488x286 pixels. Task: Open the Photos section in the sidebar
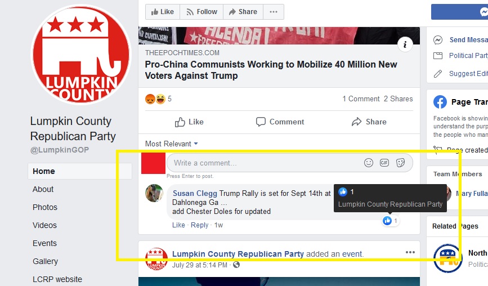[45, 207]
